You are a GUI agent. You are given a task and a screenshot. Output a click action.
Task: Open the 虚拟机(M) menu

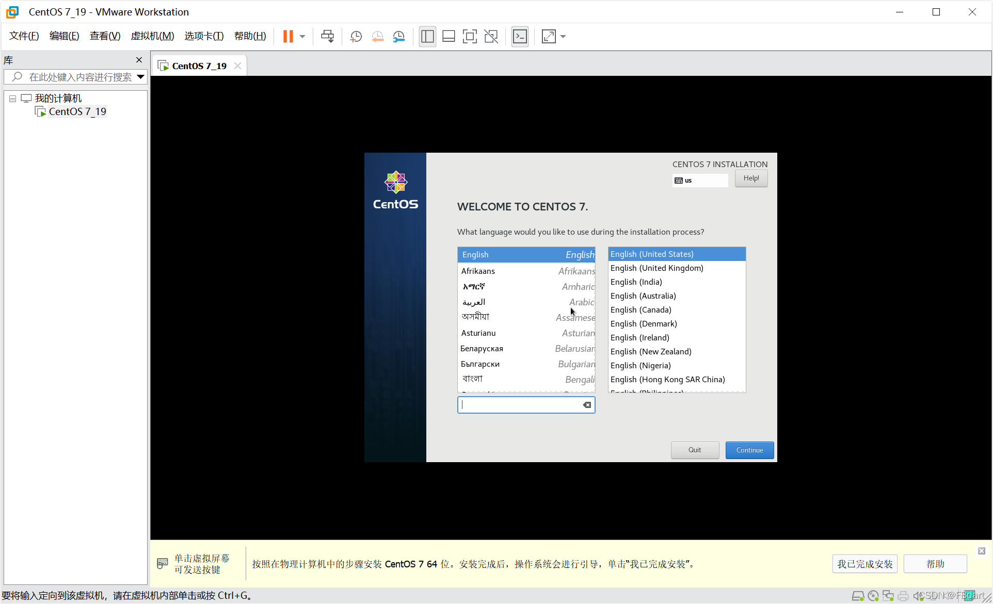click(152, 36)
